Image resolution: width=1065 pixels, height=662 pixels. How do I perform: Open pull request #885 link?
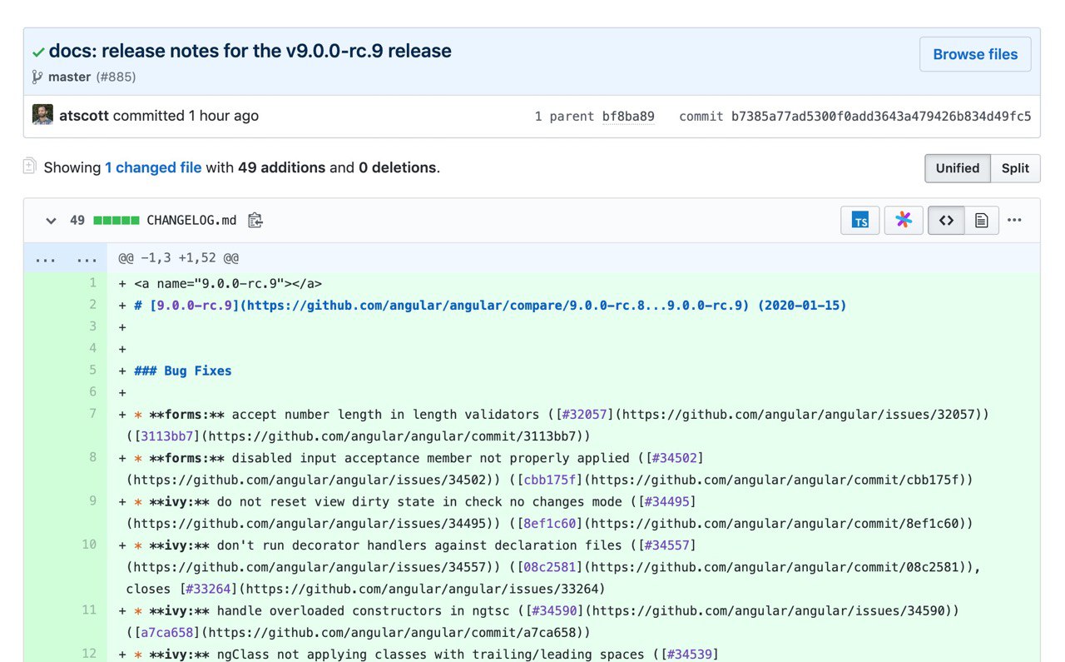click(x=116, y=77)
